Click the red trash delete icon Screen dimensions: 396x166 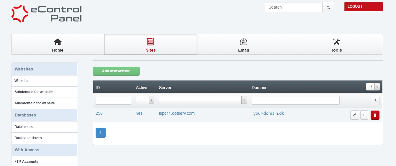click(x=375, y=115)
